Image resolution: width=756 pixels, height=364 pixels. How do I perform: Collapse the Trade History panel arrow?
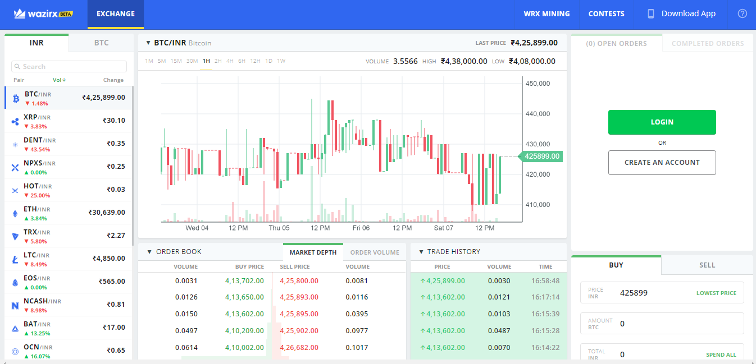pyautogui.click(x=421, y=252)
